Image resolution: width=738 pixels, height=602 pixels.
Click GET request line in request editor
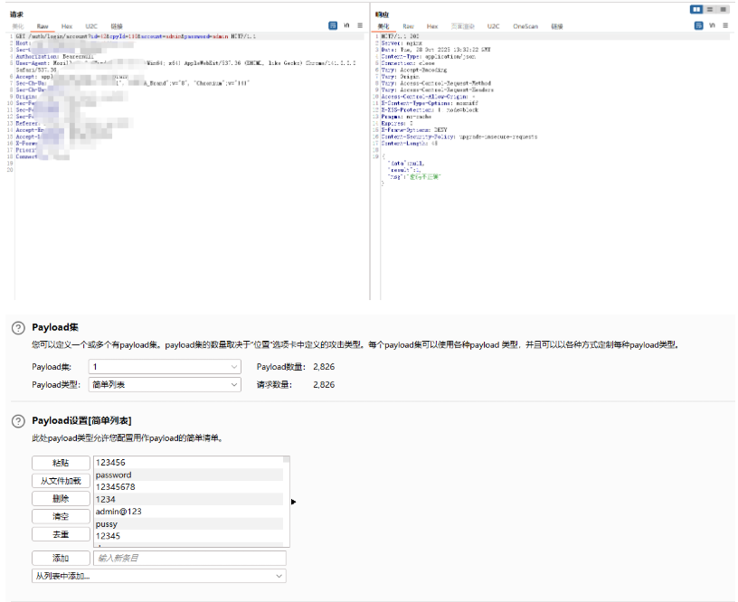[136, 36]
